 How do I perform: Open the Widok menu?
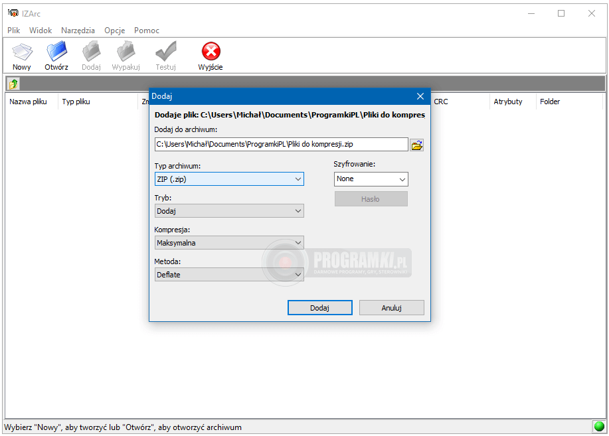click(41, 31)
